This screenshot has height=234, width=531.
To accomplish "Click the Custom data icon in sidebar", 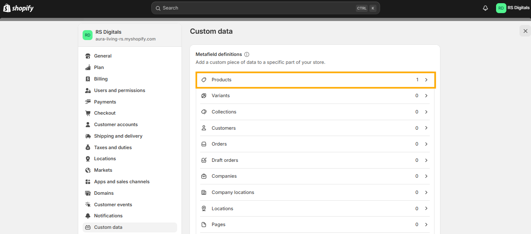I will coord(88,227).
